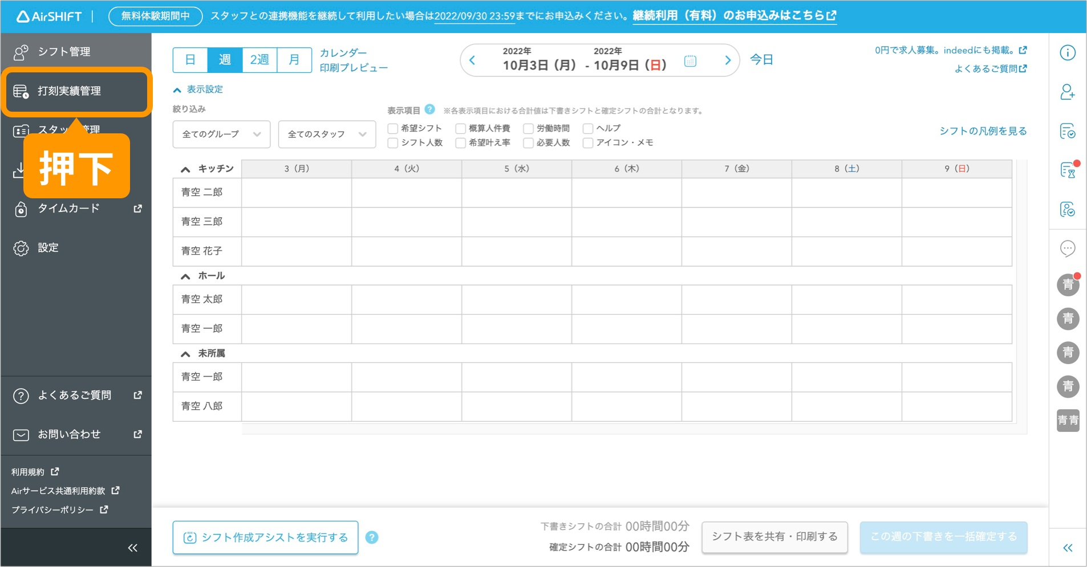1087x567 pixels.
Task: Select the 2週 view tab
Action: point(259,60)
